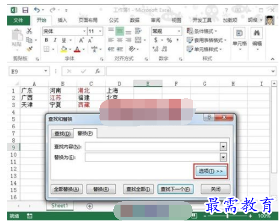This screenshot has width=279, height=224.
Task: Click the 选项(T) >> button
Action: 211,171
